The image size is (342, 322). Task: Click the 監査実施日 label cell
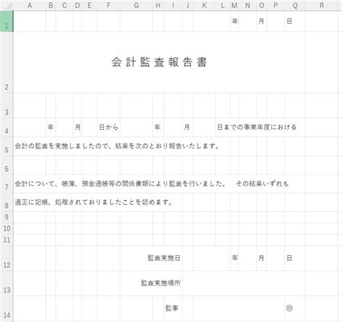click(164, 258)
